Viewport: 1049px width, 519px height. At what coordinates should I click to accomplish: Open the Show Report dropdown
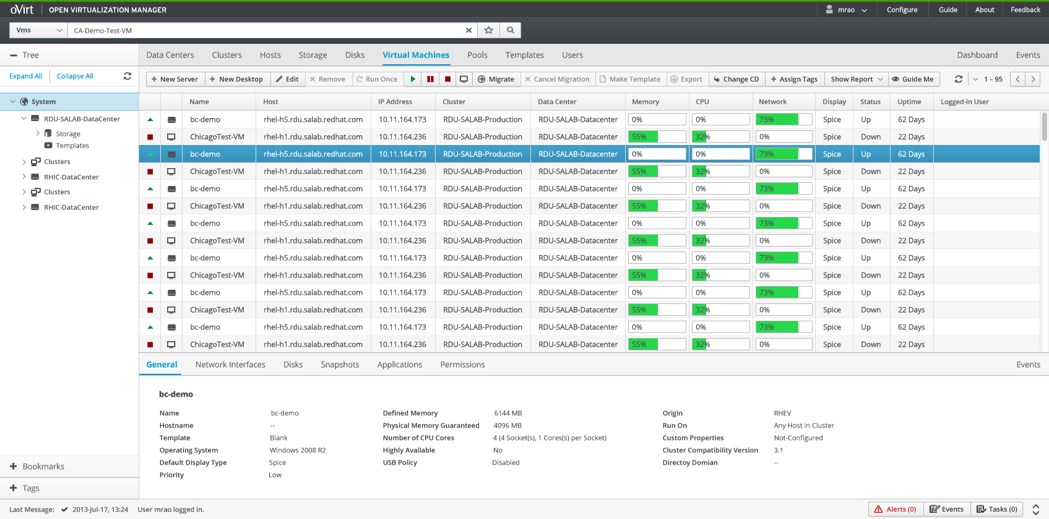[857, 79]
